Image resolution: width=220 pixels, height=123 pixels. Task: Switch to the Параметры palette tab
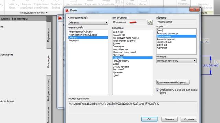[x=48, y=35]
